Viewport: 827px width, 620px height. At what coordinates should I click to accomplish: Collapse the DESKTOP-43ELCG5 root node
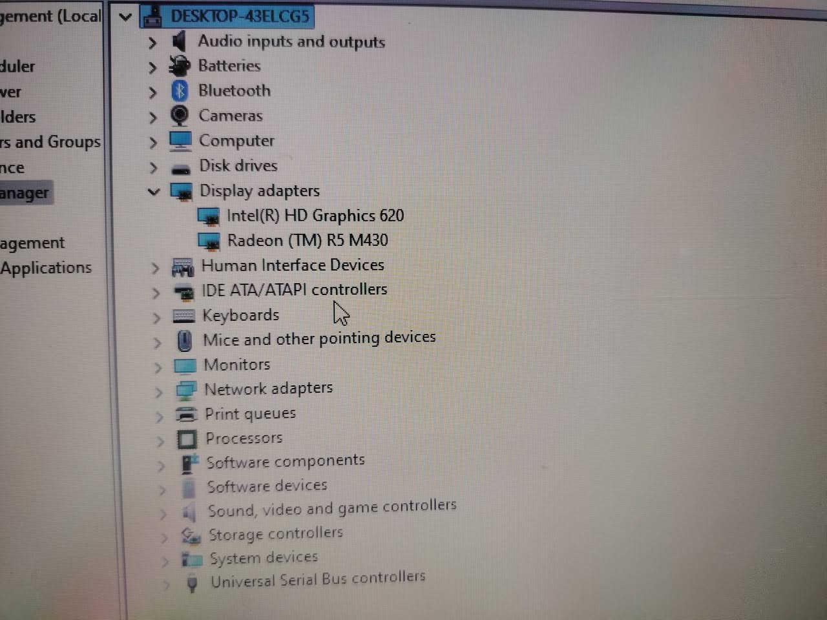point(125,17)
